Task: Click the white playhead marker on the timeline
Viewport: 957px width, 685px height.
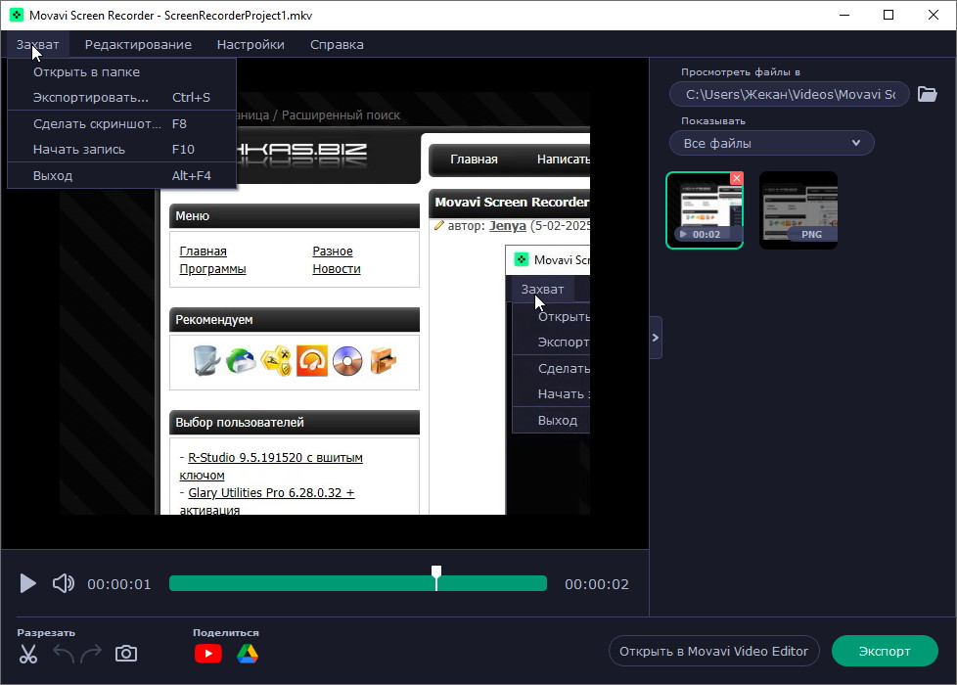Action: 436,577
